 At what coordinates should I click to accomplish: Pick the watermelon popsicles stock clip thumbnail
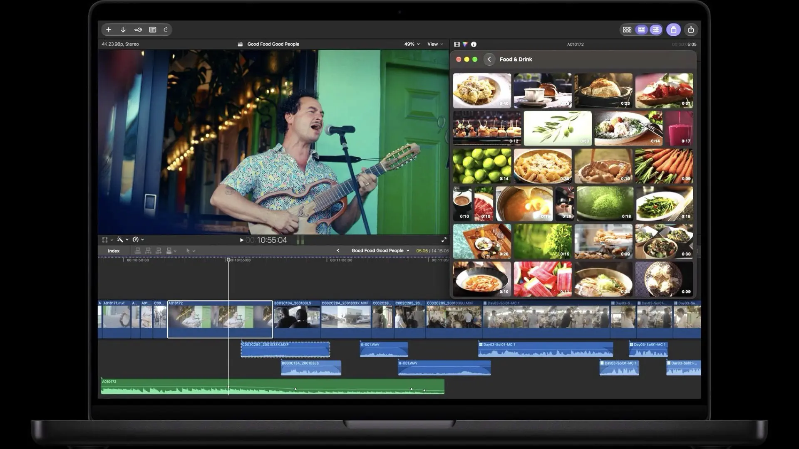543,279
